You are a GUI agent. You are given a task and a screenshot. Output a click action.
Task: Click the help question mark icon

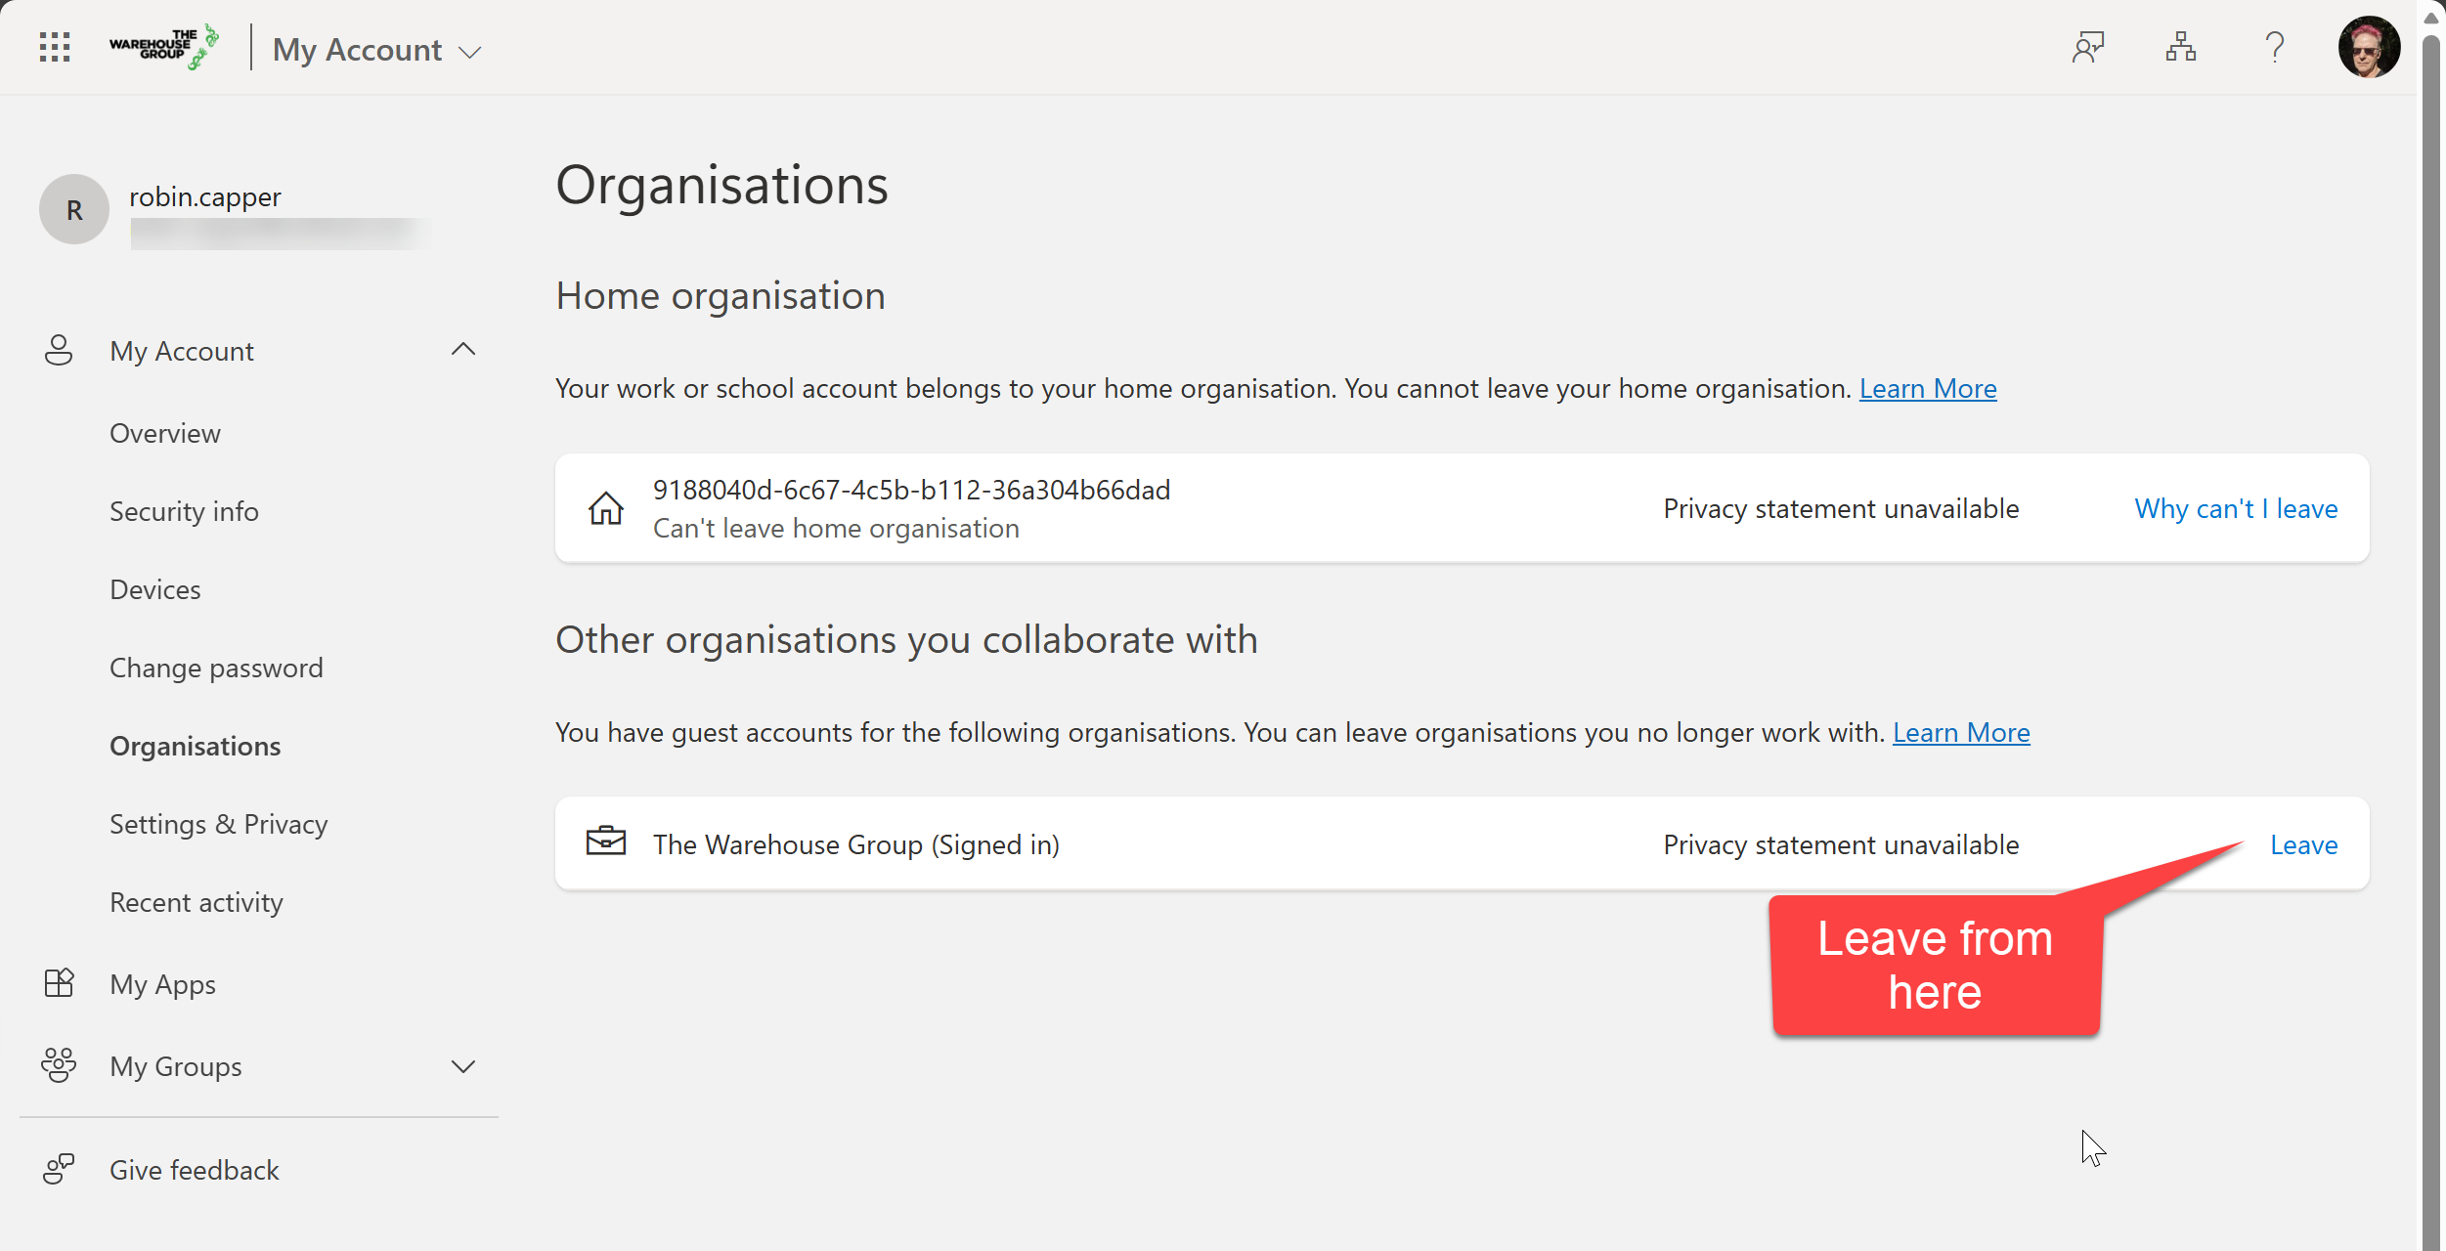point(2275,47)
